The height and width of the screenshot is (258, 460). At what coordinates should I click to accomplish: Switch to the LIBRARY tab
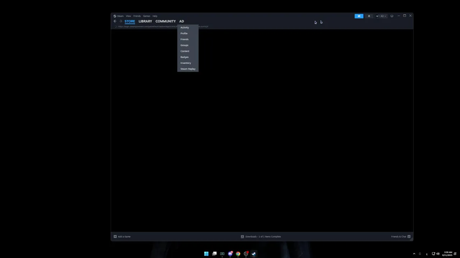(145, 21)
